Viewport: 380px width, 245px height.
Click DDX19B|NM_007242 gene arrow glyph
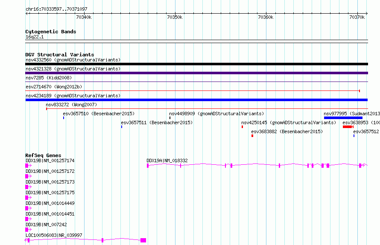(x=28, y=230)
